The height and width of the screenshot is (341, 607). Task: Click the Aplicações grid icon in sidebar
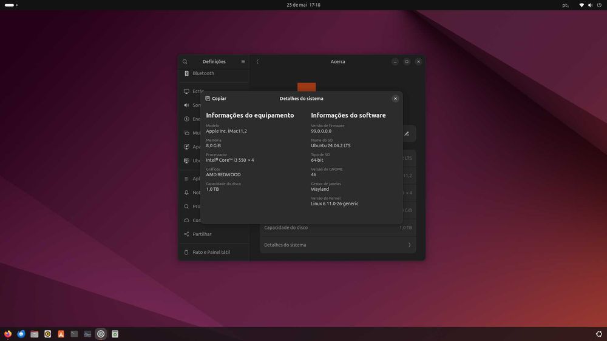(186, 179)
